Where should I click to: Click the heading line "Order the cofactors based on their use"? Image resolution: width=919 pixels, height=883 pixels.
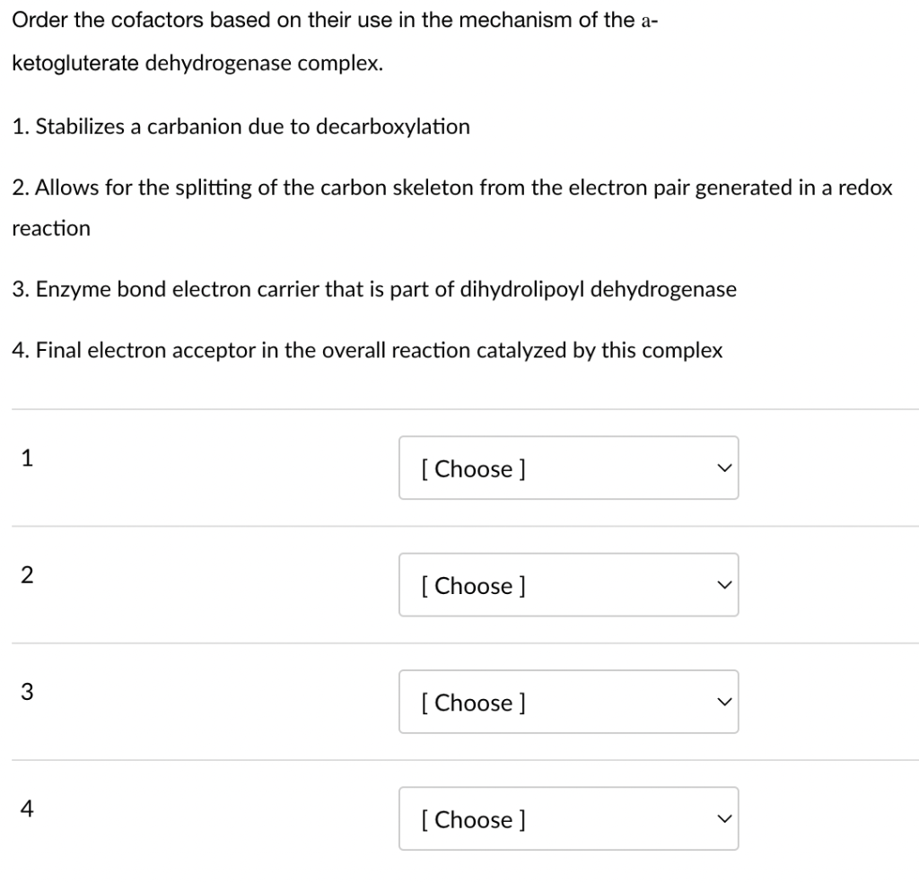(332, 21)
